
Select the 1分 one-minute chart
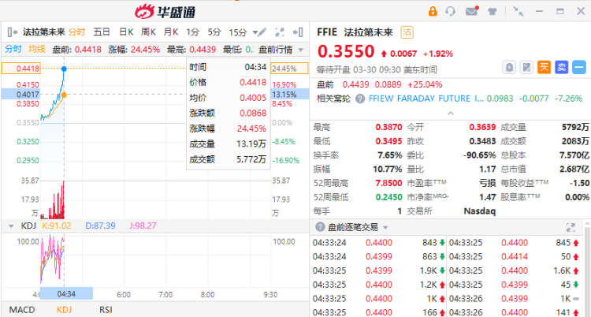tap(192, 32)
